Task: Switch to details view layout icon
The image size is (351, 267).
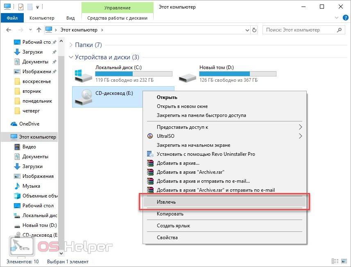Action: pos(335,261)
